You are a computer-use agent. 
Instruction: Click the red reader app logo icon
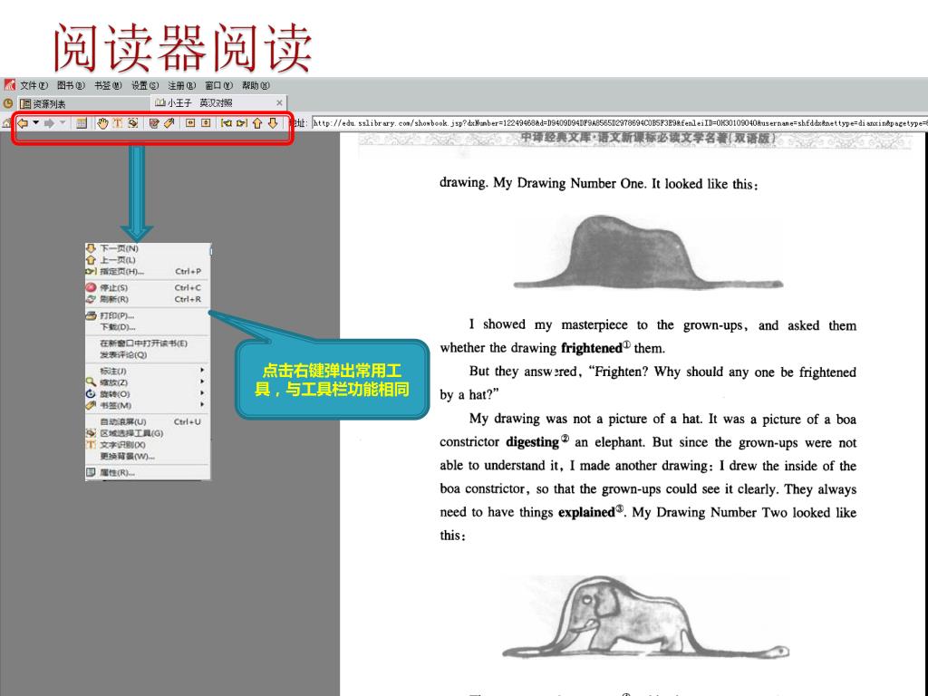click(9, 85)
